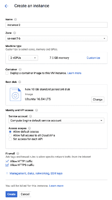Open the help icon beside Name
This screenshot has height=200, width=112.
point(15,19)
